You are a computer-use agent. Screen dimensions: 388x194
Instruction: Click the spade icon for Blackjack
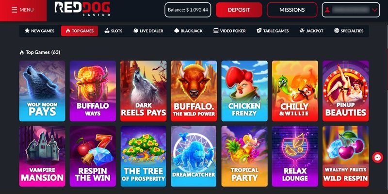click(177, 31)
